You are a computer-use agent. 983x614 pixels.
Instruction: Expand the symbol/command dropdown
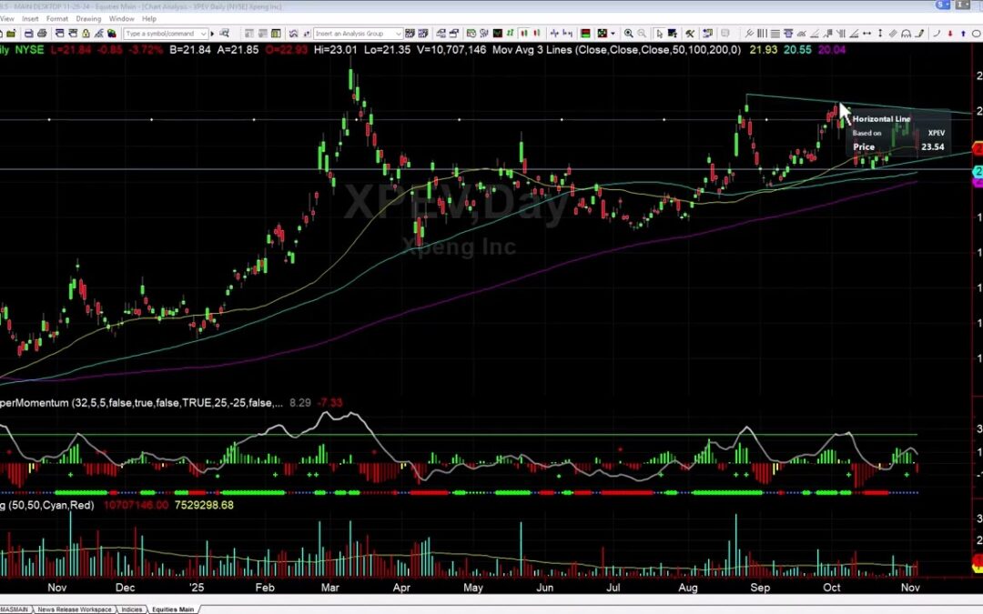point(204,33)
